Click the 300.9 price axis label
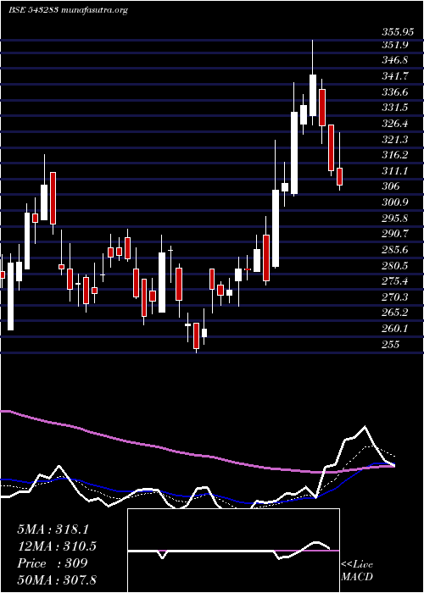424x593 pixels. pos(394,202)
